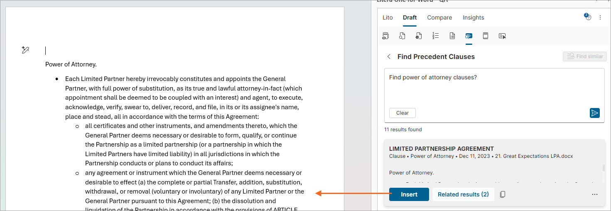This screenshot has width=611, height=211.
Task: Click the 'Power of Attorney.' heading in document
Action: tap(71, 64)
